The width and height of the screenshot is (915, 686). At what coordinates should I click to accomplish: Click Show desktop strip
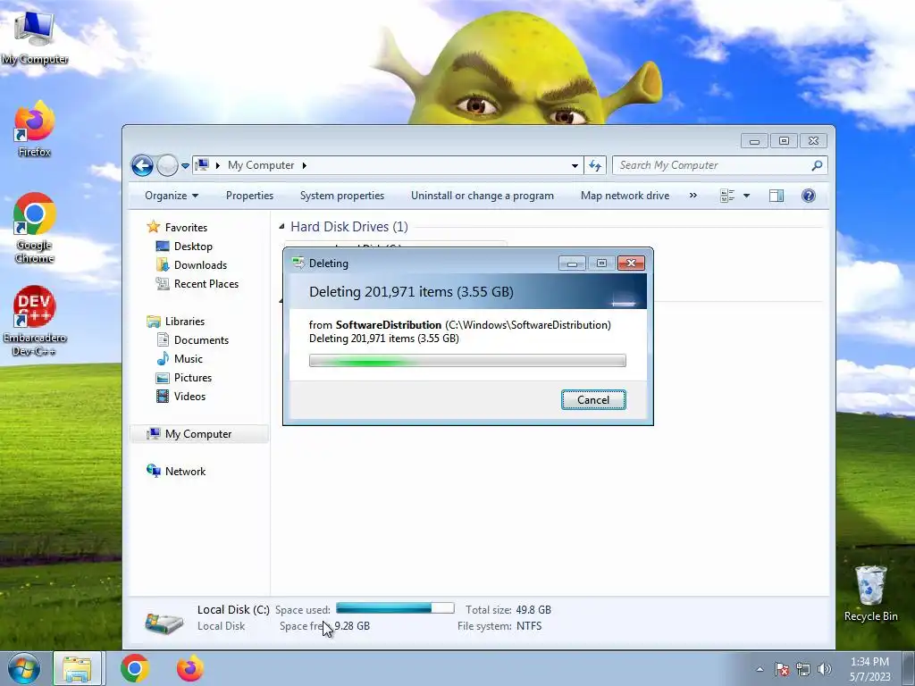coord(909,668)
